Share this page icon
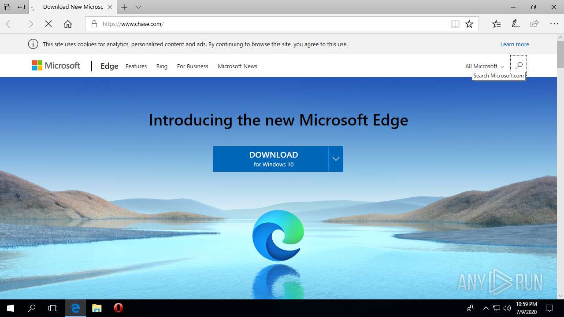Image resolution: width=564 pixels, height=317 pixels. (534, 24)
